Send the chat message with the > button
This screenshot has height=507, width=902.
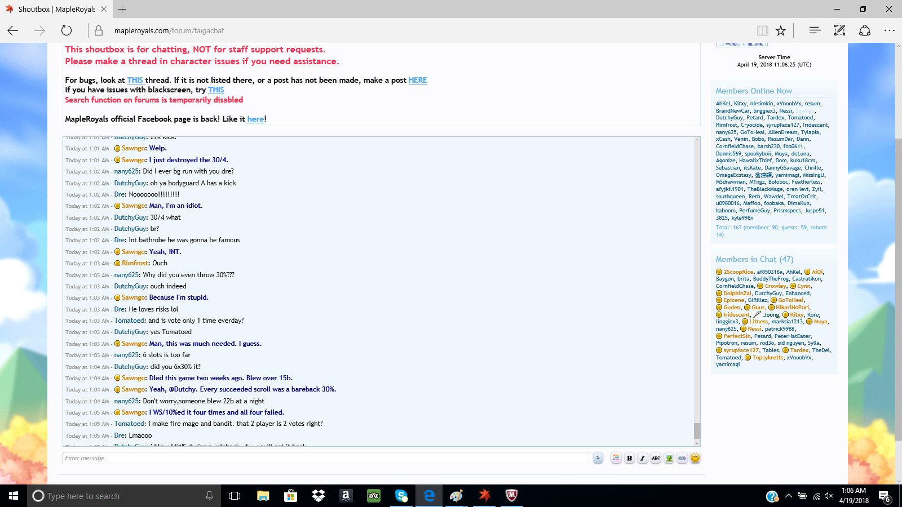(x=598, y=458)
